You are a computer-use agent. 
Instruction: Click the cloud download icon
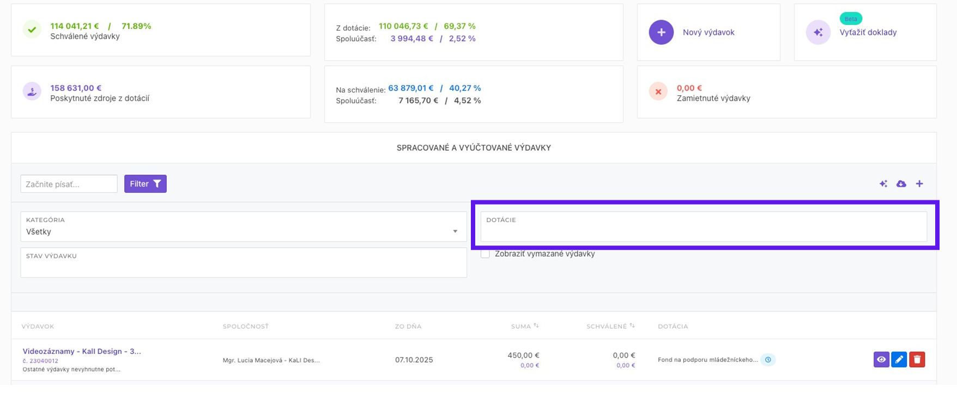click(901, 184)
